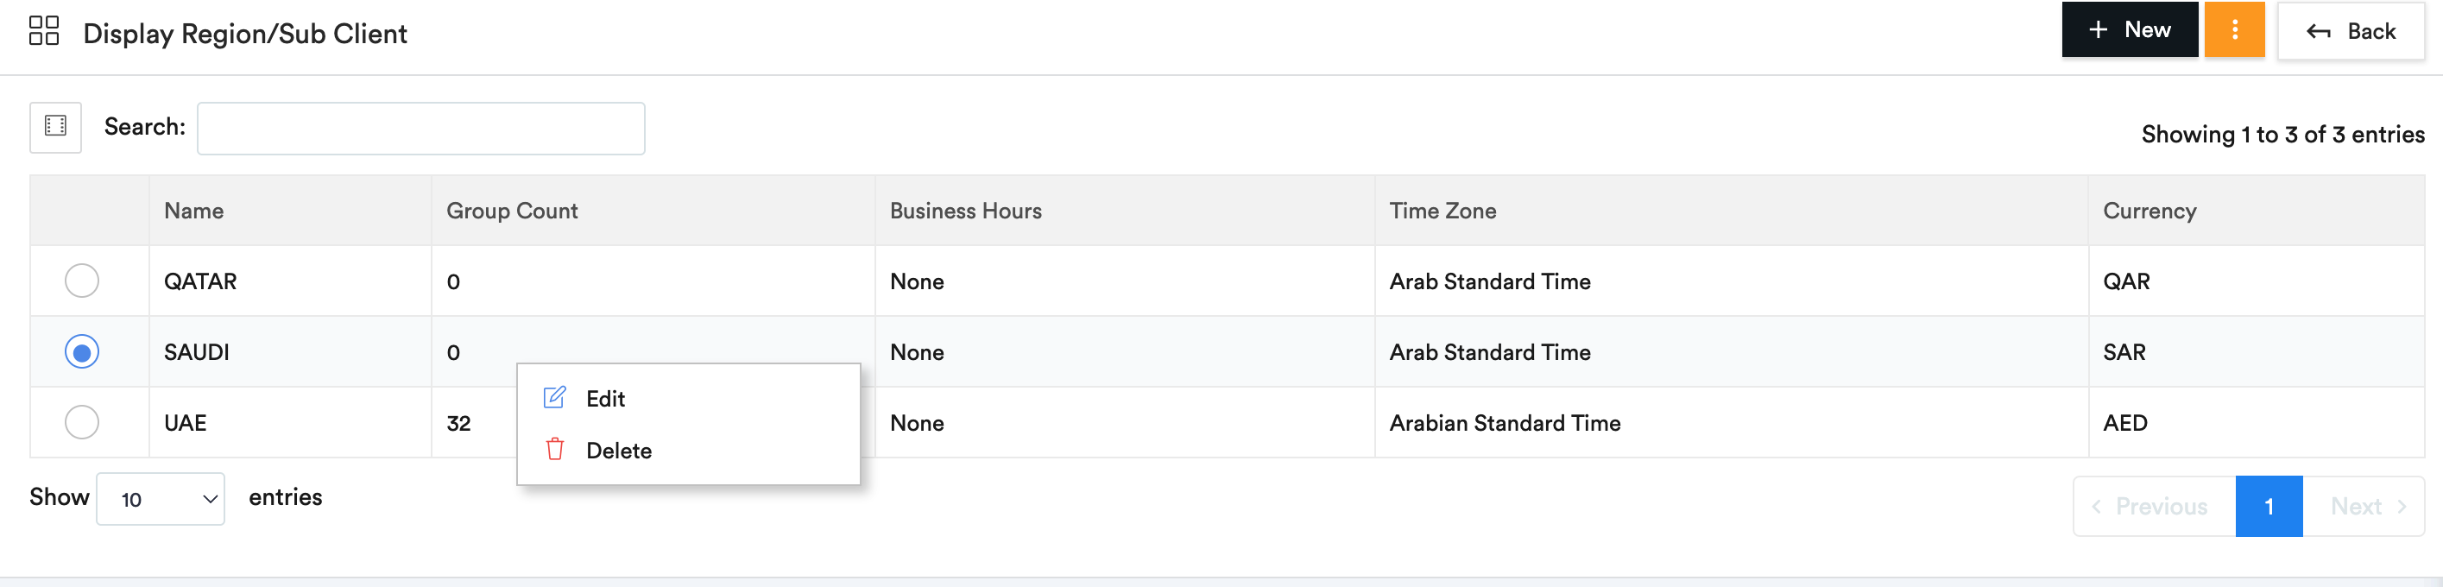Go to the Next page
Screen dimensions: 2443x587
pyautogui.click(x=2364, y=507)
